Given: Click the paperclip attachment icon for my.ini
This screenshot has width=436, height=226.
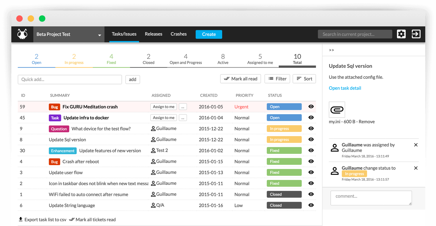Looking at the screenshot, I should [337, 110].
